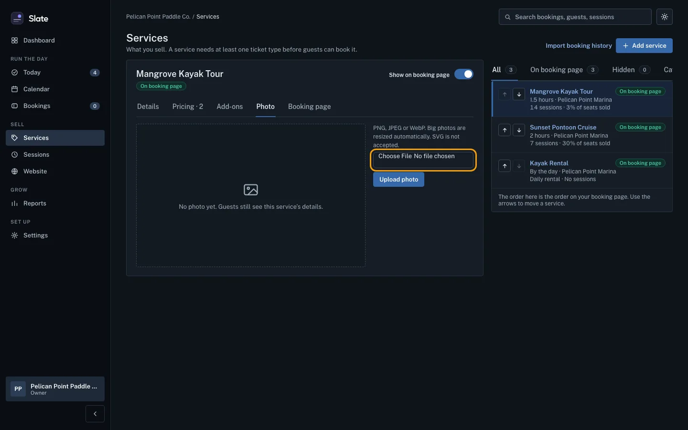Focus the search bookings field
The width and height of the screenshot is (688, 430).
(x=575, y=17)
